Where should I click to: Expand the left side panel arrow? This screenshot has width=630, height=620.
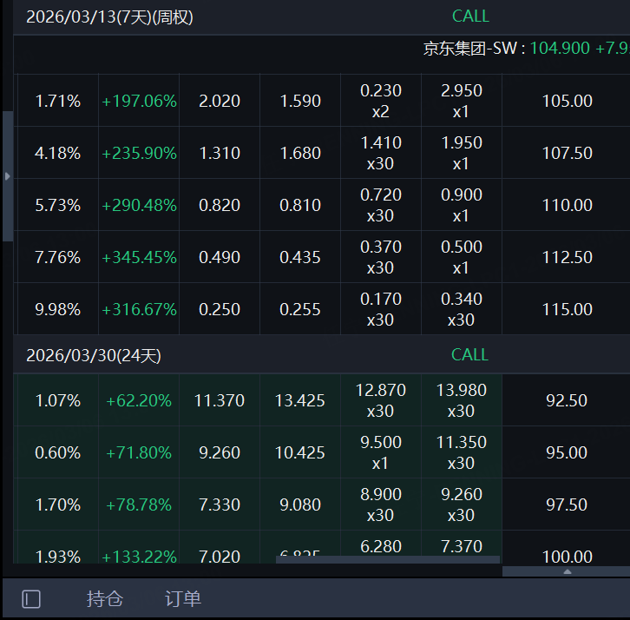pos(8,176)
